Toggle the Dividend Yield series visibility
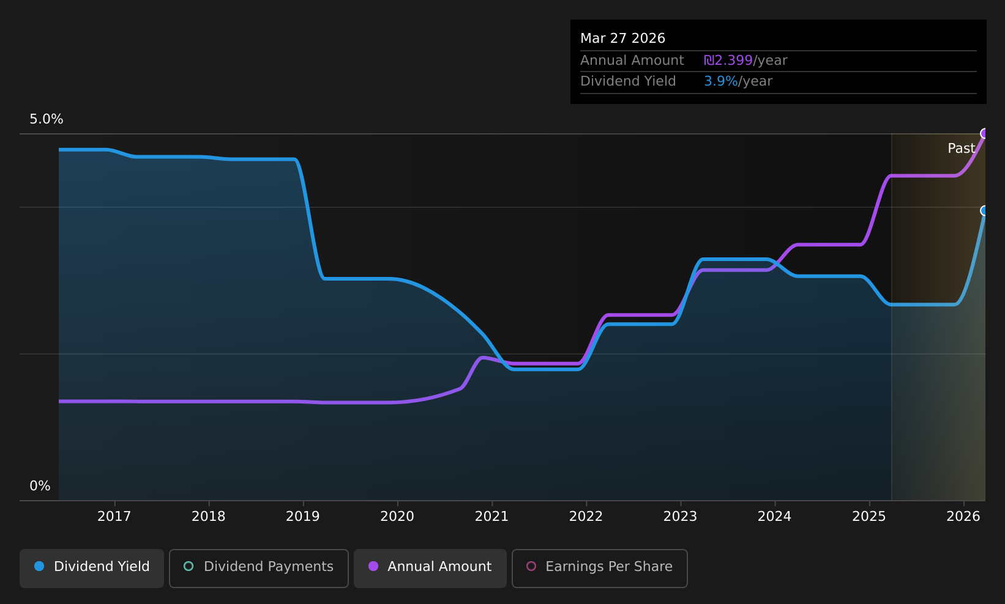The width and height of the screenshot is (1005, 604). coord(91,567)
